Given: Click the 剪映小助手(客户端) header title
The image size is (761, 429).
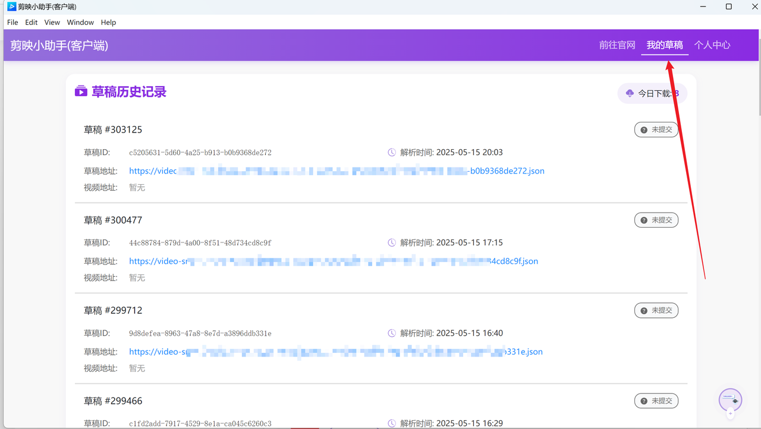Looking at the screenshot, I should [x=59, y=45].
